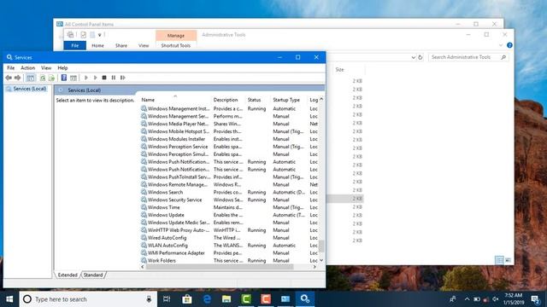The width and height of the screenshot is (547, 307).
Task: Toggle the Show/Hide Action Pane toolbar icon
Action: [x=74, y=78]
